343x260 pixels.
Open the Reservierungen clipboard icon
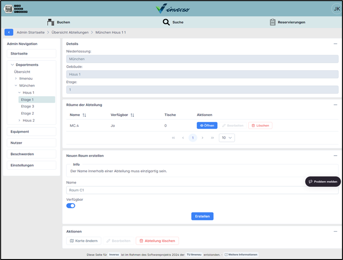(272, 22)
